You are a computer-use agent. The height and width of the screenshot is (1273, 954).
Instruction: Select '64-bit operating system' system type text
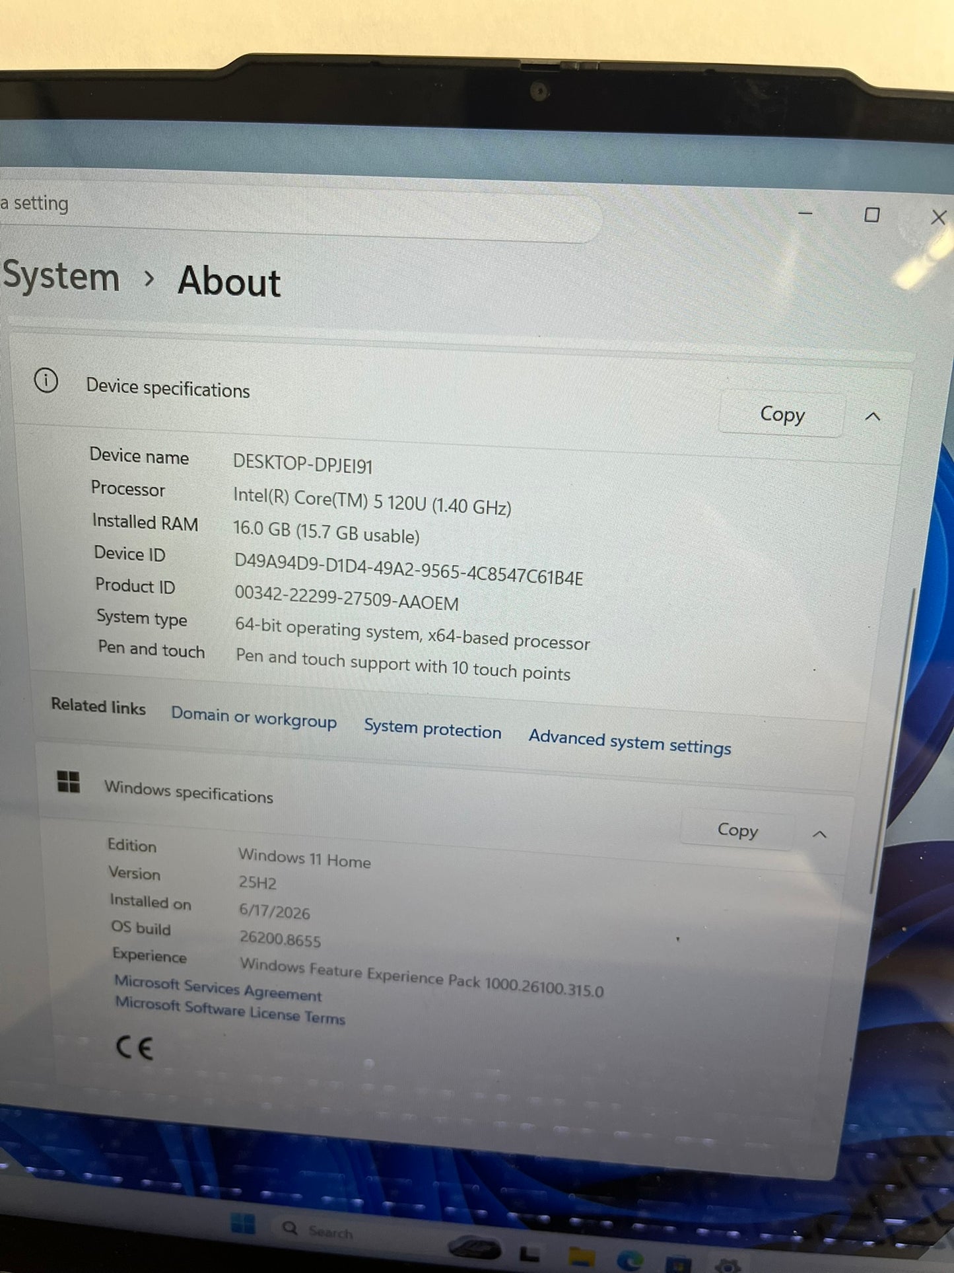tap(412, 633)
